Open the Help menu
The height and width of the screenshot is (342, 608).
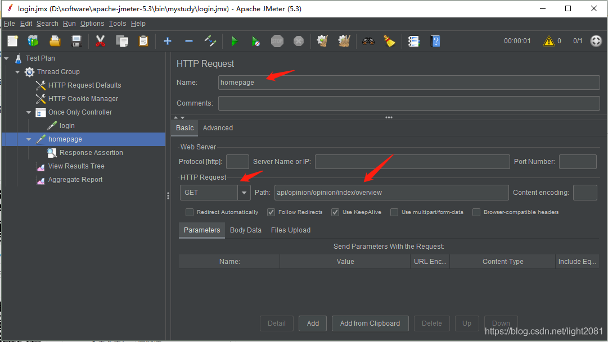click(x=138, y=24)
